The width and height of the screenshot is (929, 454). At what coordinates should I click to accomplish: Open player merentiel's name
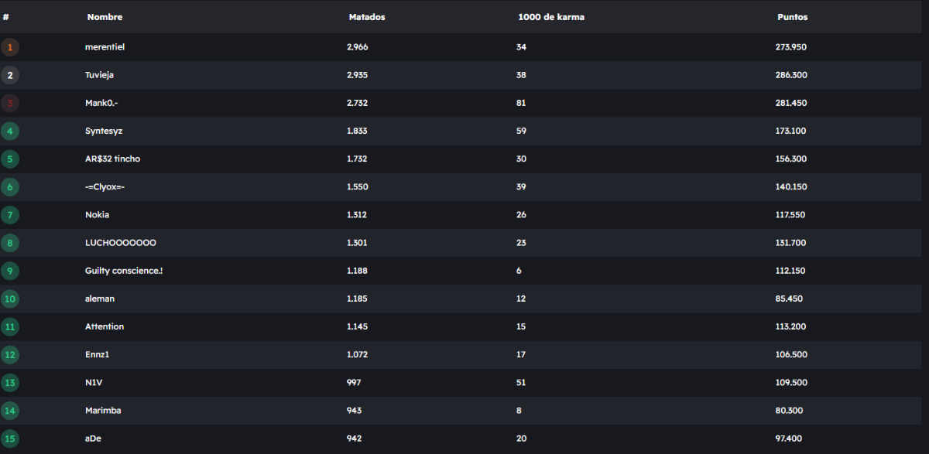pos(105,47)
